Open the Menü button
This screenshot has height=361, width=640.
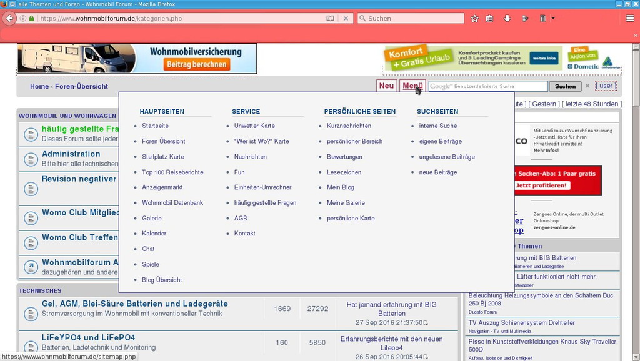[x=412, y=86]
